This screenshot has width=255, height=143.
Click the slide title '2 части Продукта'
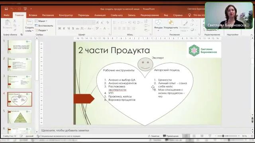(x=114, y=50)
